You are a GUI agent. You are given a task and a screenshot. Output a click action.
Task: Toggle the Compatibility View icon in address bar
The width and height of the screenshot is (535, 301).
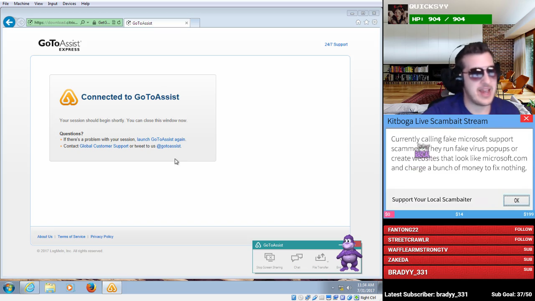point(114,23)
